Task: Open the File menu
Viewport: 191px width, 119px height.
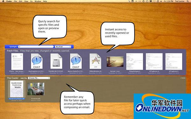Action: tap(16, 1)
